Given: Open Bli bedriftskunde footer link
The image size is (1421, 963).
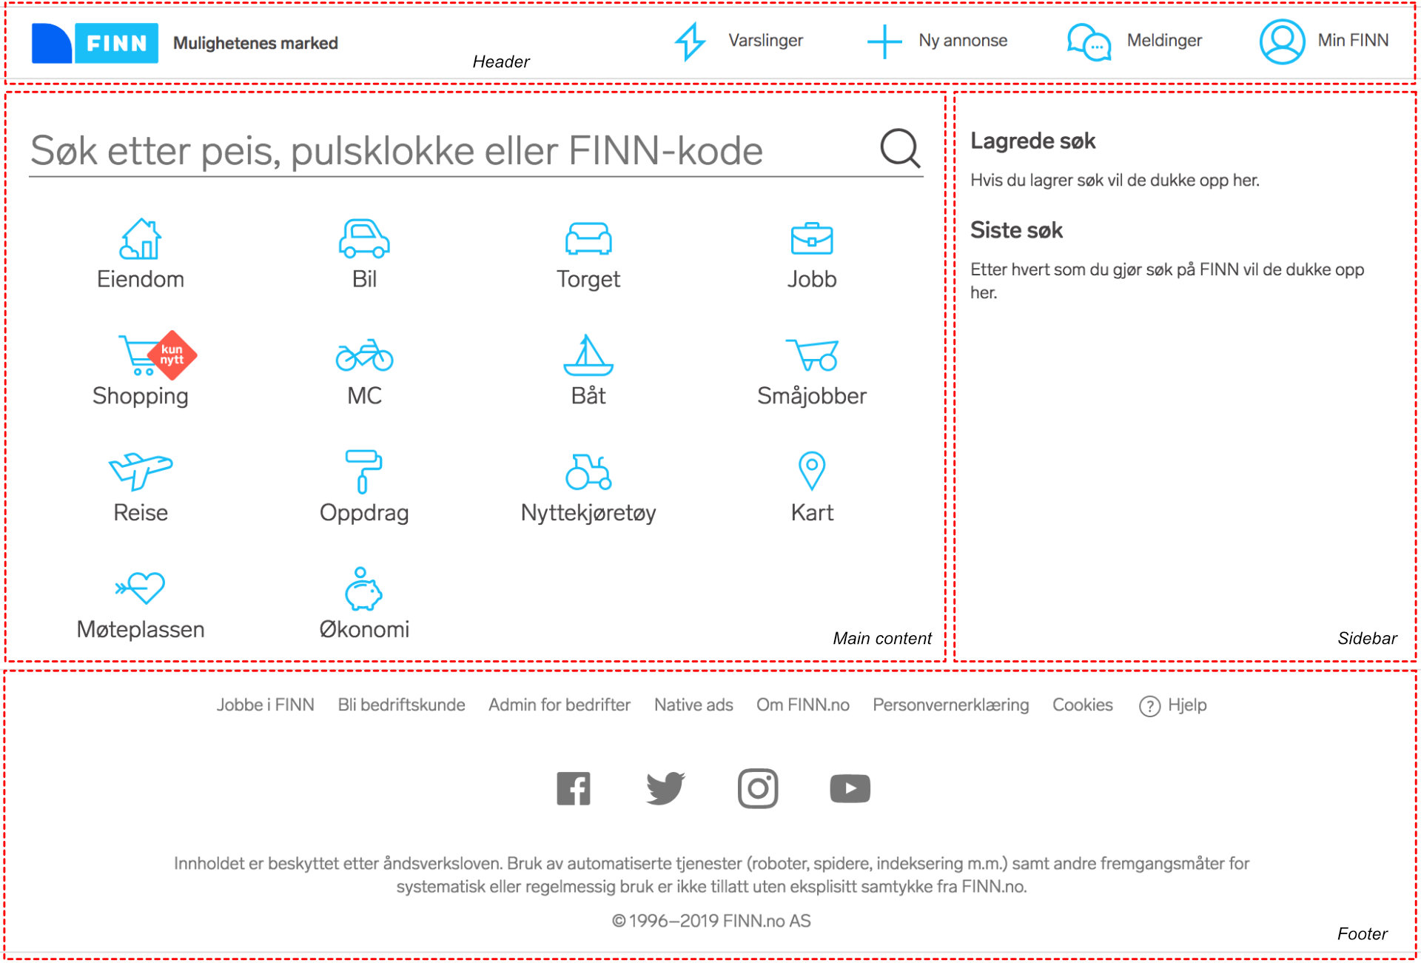Looking at the screenshot, I should click(x=402, y=705).
